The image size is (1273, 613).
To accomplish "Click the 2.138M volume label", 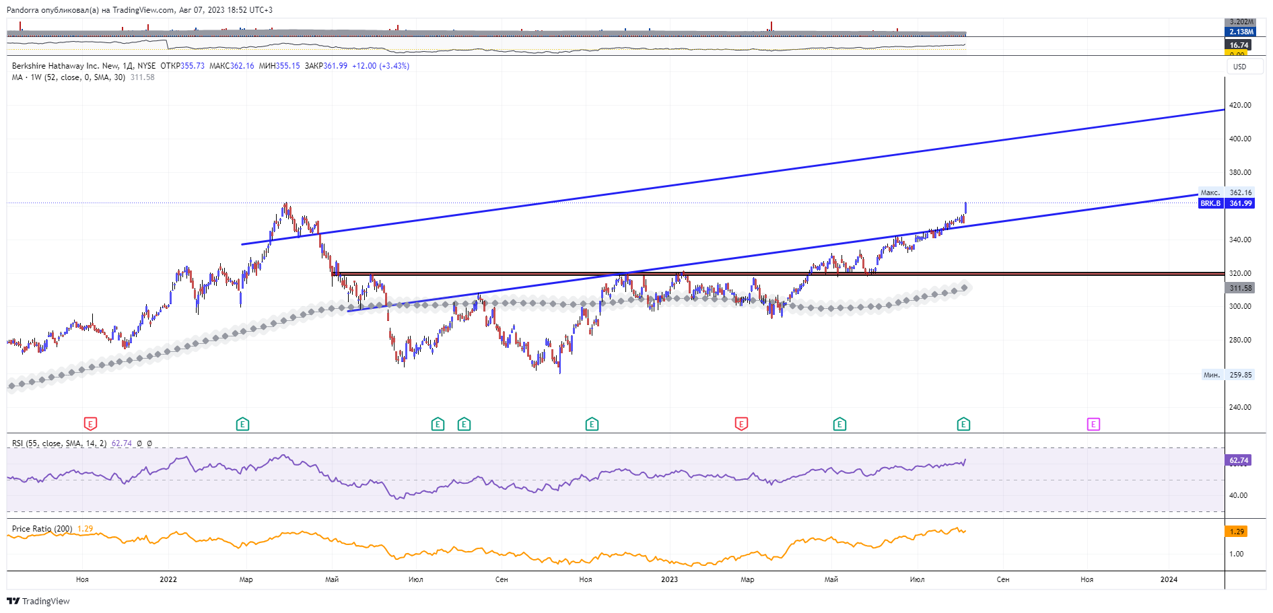I will [1241, 32].
